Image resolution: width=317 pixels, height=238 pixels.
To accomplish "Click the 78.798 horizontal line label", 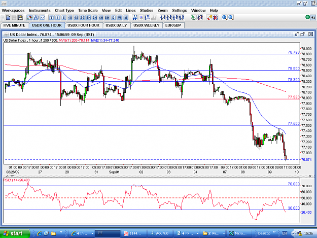I will point(293,52).
